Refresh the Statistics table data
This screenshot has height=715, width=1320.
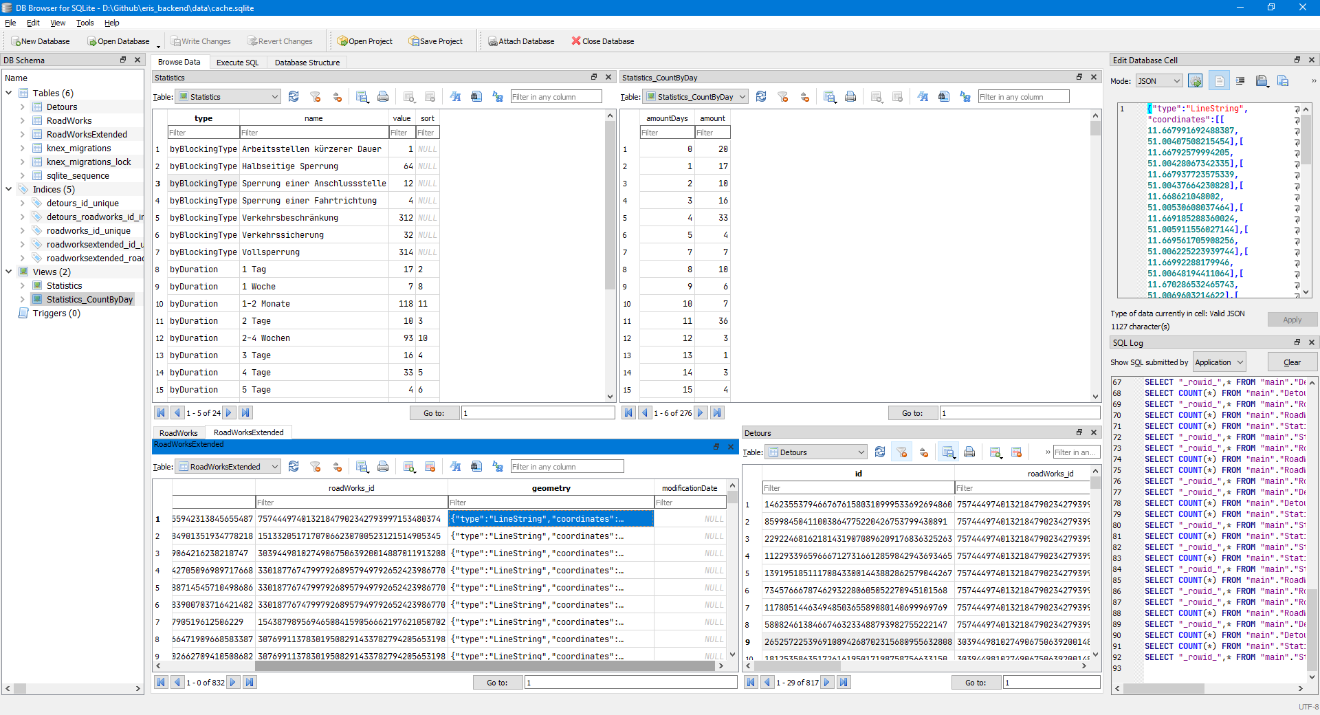pos(294,96)
